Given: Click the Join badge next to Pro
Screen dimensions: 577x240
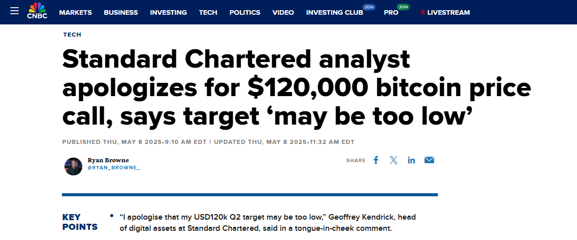Looking at the screenshot, I should (403, 7).
